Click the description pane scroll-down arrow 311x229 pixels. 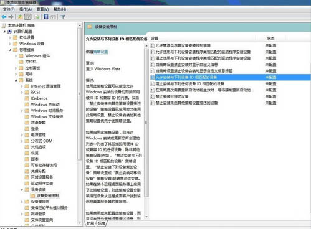coord(146,217)
